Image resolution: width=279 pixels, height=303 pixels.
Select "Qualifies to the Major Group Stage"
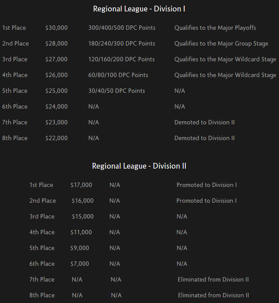coord(221,43)
